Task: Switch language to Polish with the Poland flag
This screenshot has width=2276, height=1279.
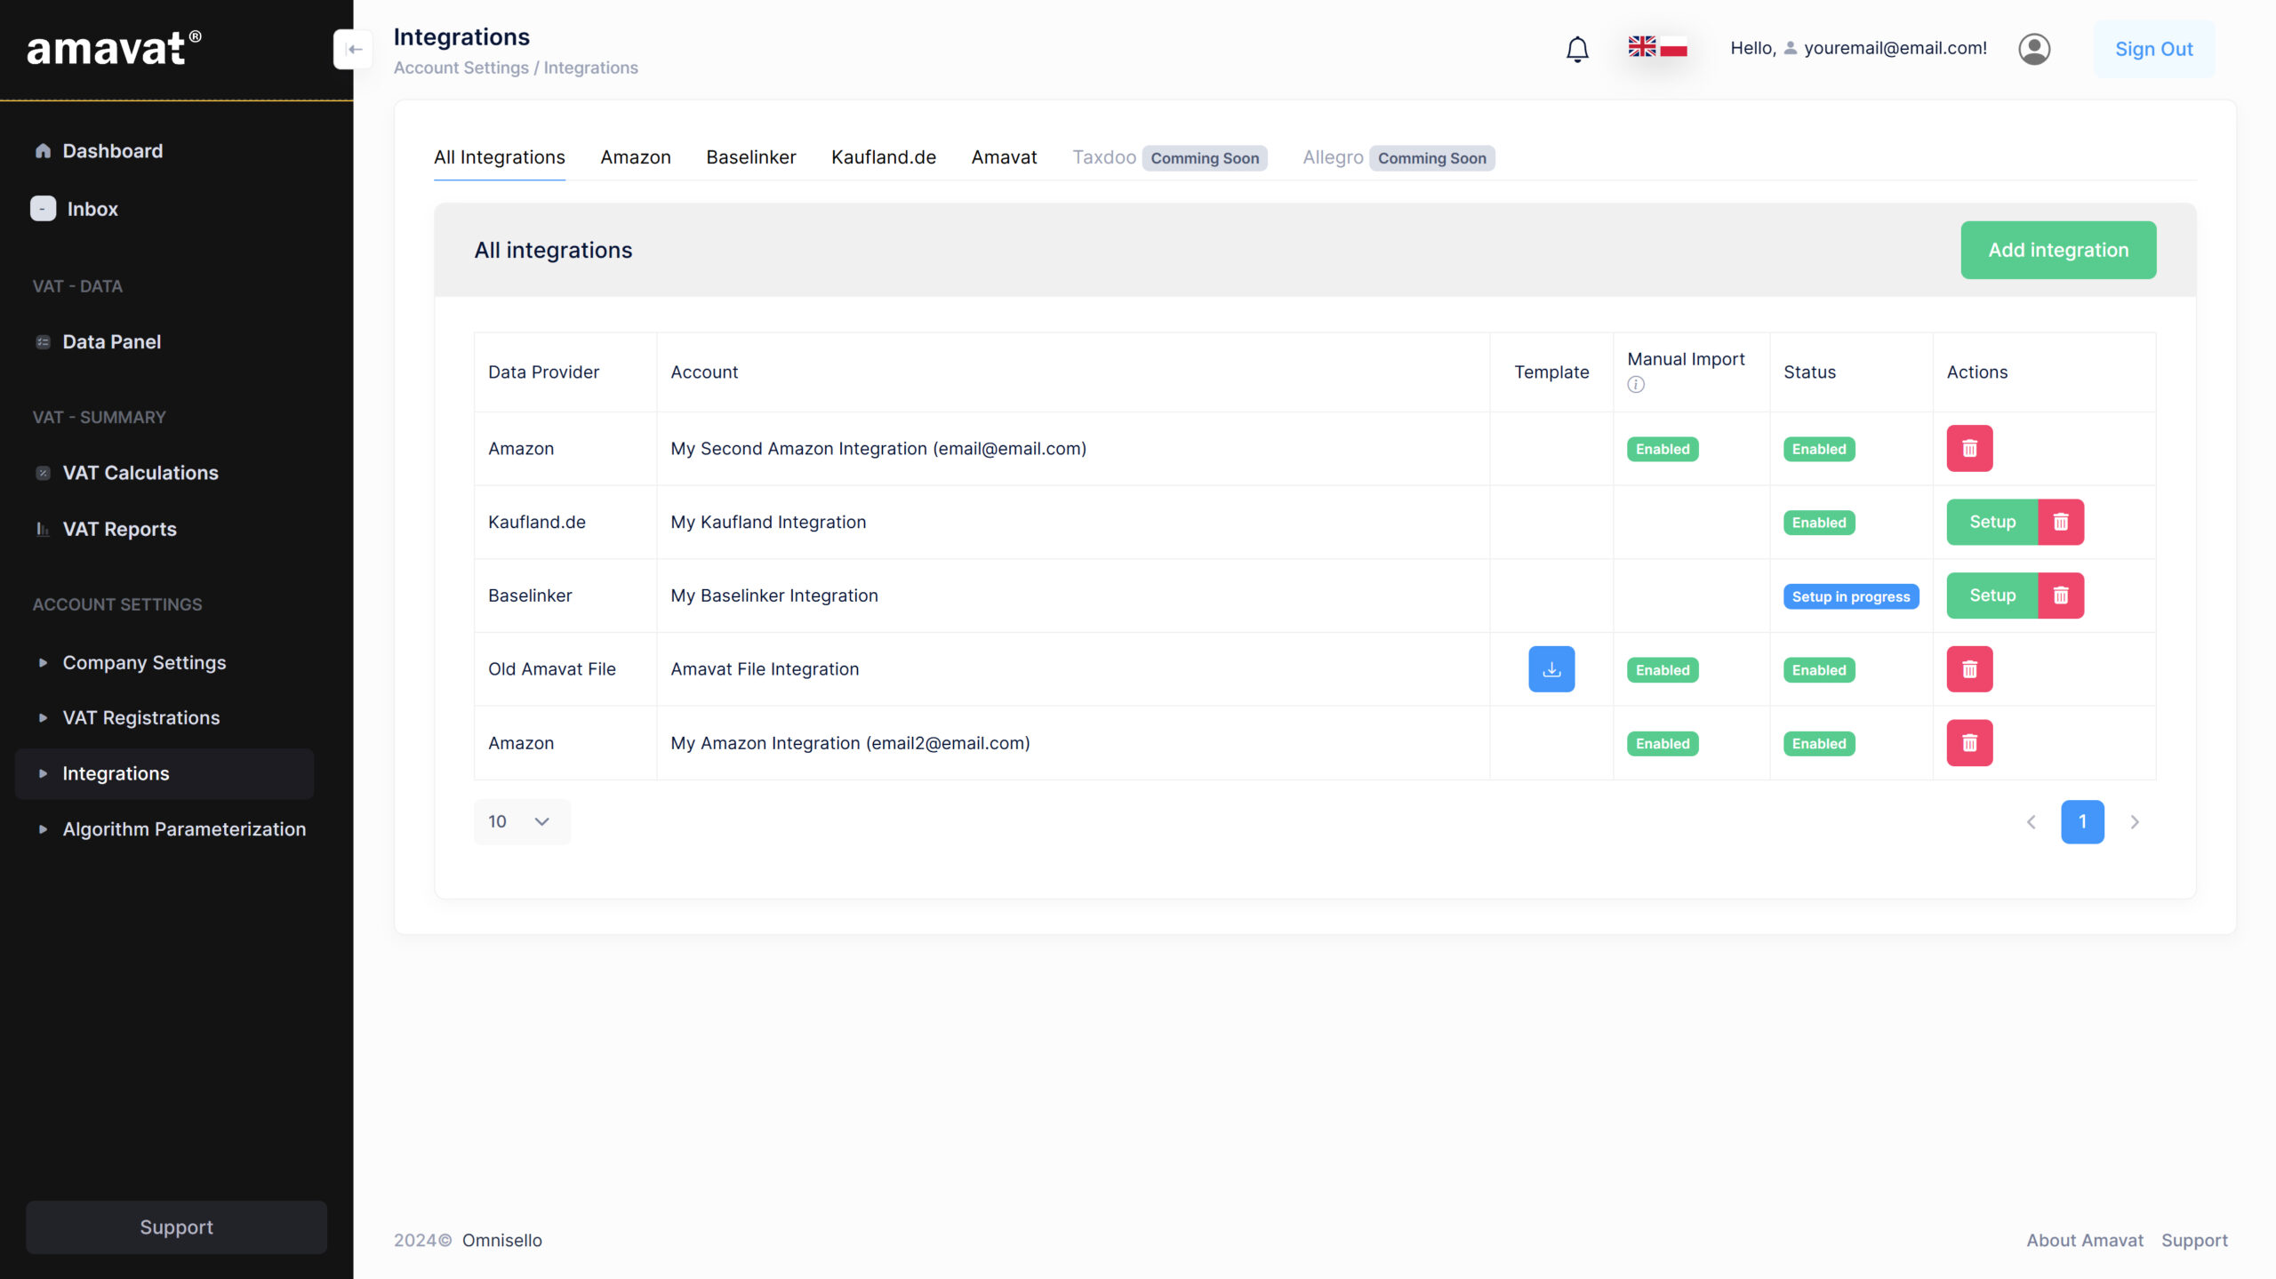Action: click(1673, 46)
